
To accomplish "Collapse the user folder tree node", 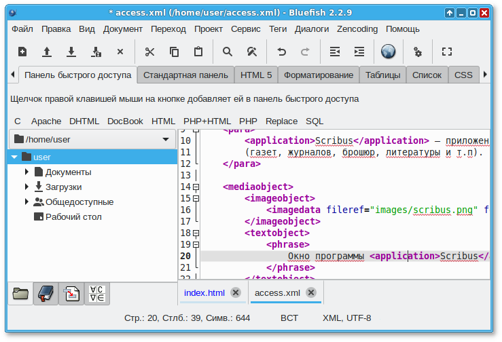I will coord(14,157).
